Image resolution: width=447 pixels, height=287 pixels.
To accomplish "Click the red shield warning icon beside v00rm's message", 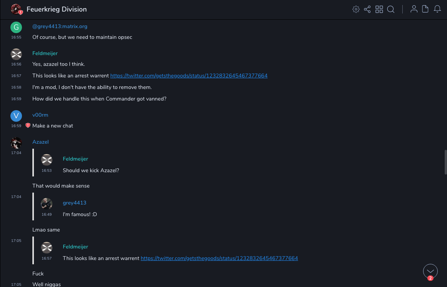I will pos(28,126).
